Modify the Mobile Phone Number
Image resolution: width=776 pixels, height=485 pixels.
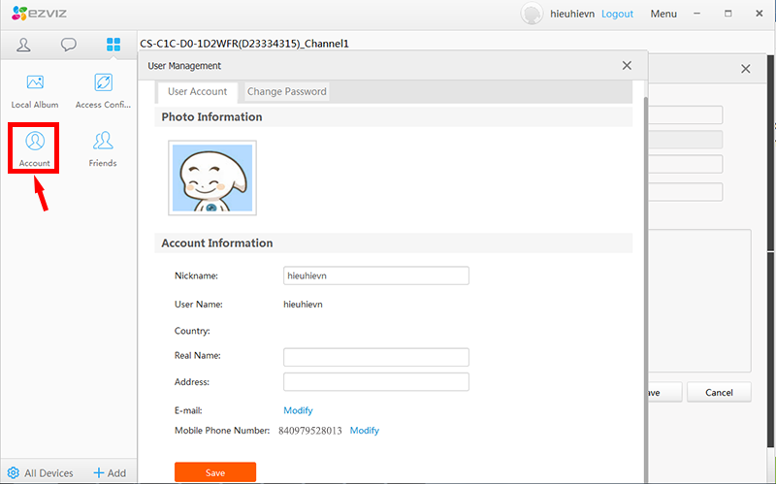364,431
